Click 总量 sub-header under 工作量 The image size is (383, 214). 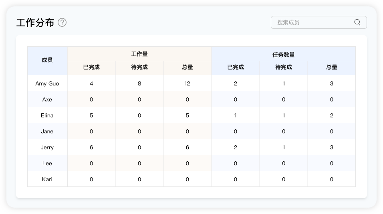187,67
